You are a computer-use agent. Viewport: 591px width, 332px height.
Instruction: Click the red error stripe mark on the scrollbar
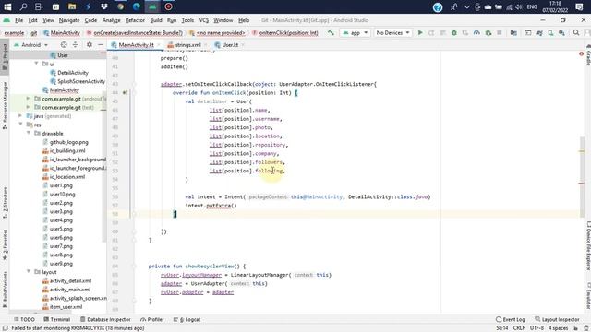click(582, 184)
